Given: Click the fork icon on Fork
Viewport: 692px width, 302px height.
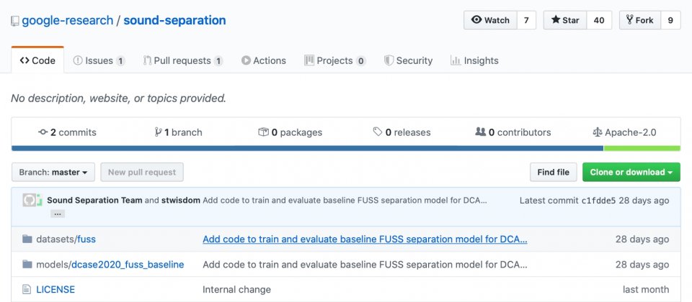Looking at the screenshot, I should [630, 20].
